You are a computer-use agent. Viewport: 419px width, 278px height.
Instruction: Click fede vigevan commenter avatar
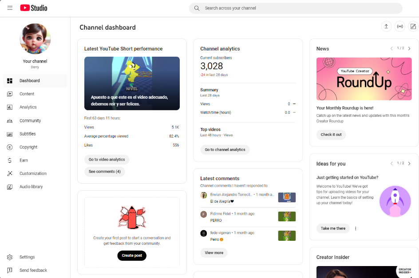point(204,233)
